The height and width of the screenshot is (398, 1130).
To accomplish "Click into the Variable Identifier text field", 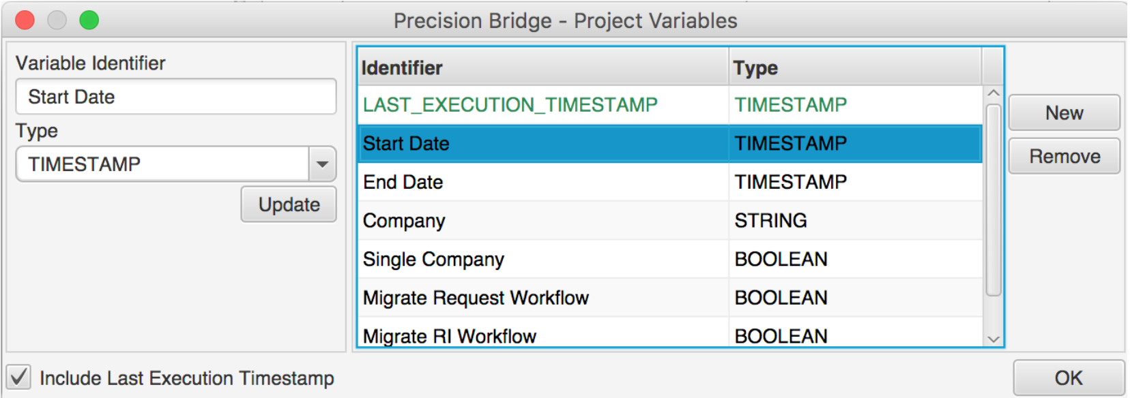I will pos(176,97).
